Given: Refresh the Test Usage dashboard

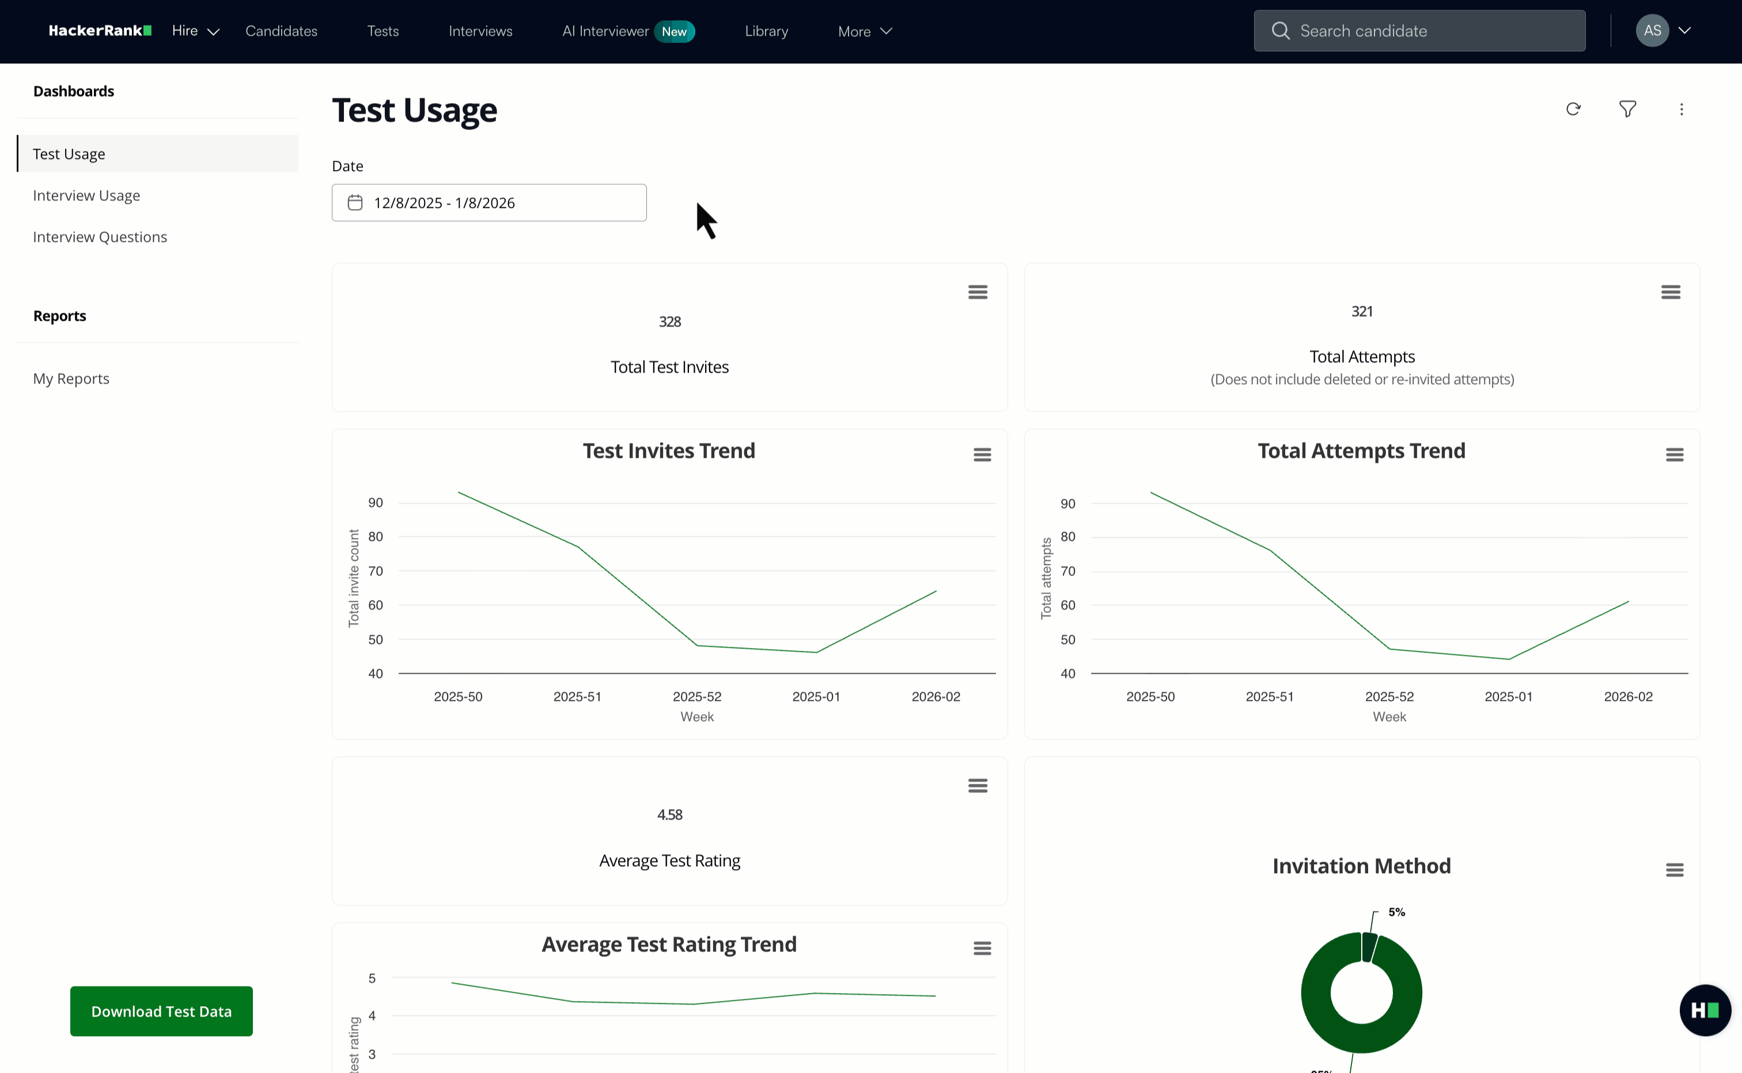Looking at the screenshot, I should [1573, 109].
